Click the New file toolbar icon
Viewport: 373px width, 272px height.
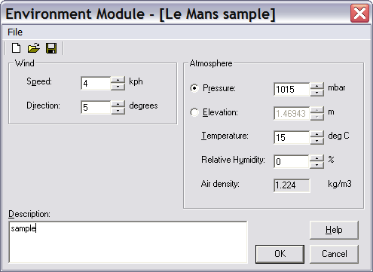(17, 48)
